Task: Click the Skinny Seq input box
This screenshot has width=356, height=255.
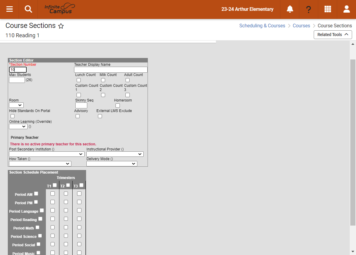Action: click(81, 105)
